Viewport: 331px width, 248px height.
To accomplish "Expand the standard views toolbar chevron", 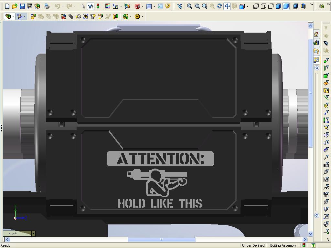I will tap(311, 5).
